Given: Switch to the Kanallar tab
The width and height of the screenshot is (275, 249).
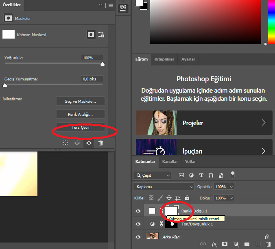Looking at the screenshot, I should 170,161.
